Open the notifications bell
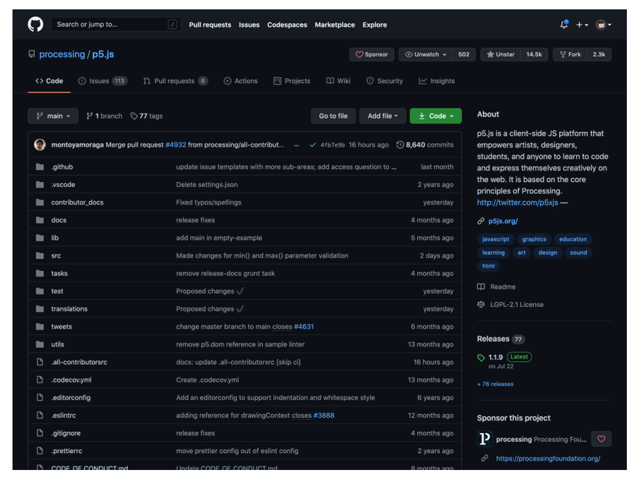This screenshot has width=640, height=480. (563, 24)
